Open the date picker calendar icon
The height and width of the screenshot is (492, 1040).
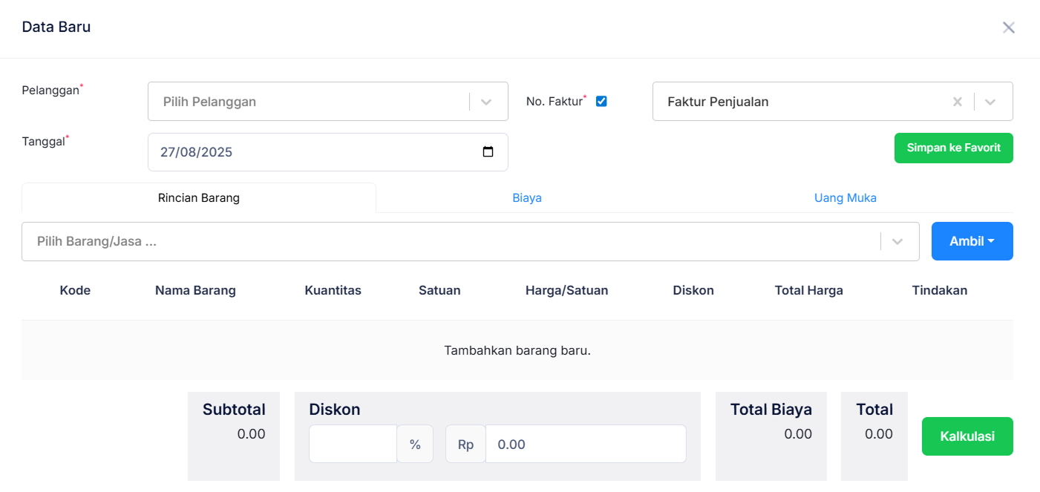(x=488, y=151)
